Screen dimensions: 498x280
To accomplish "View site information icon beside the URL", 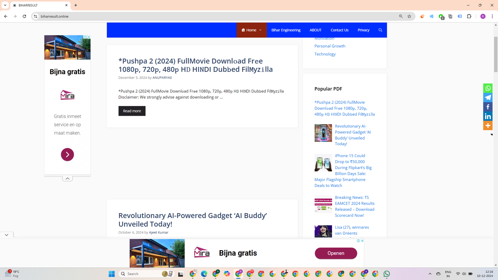I will coord(35,16).
